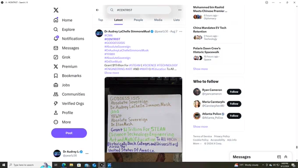Open File Explorer in taskbar
298x168 pixels.
point(71,165)
